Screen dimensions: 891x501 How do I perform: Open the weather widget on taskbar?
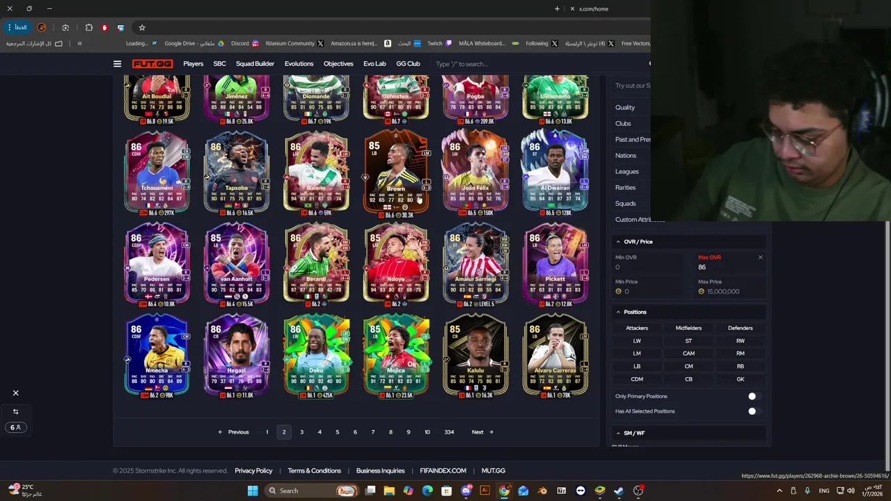[26, 491]
